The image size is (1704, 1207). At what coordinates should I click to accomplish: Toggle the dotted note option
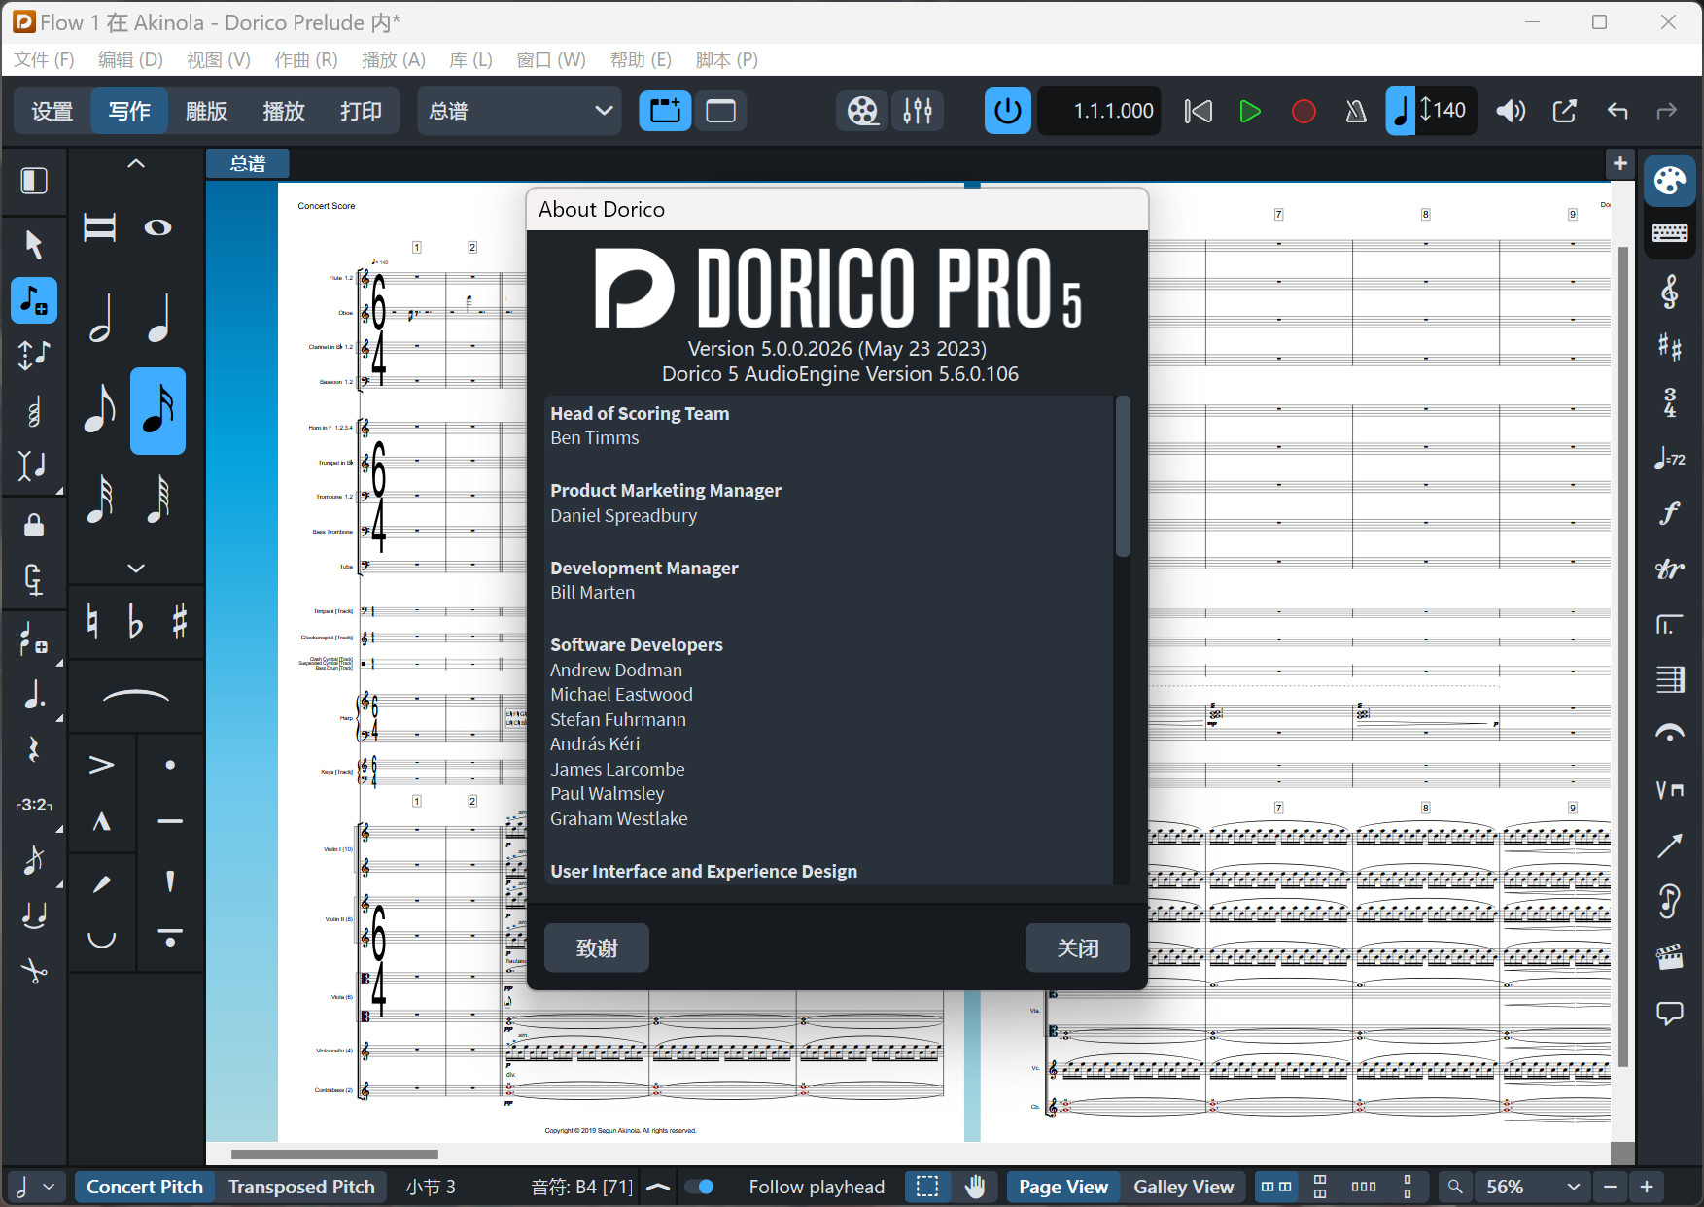[x=34, y=694]
